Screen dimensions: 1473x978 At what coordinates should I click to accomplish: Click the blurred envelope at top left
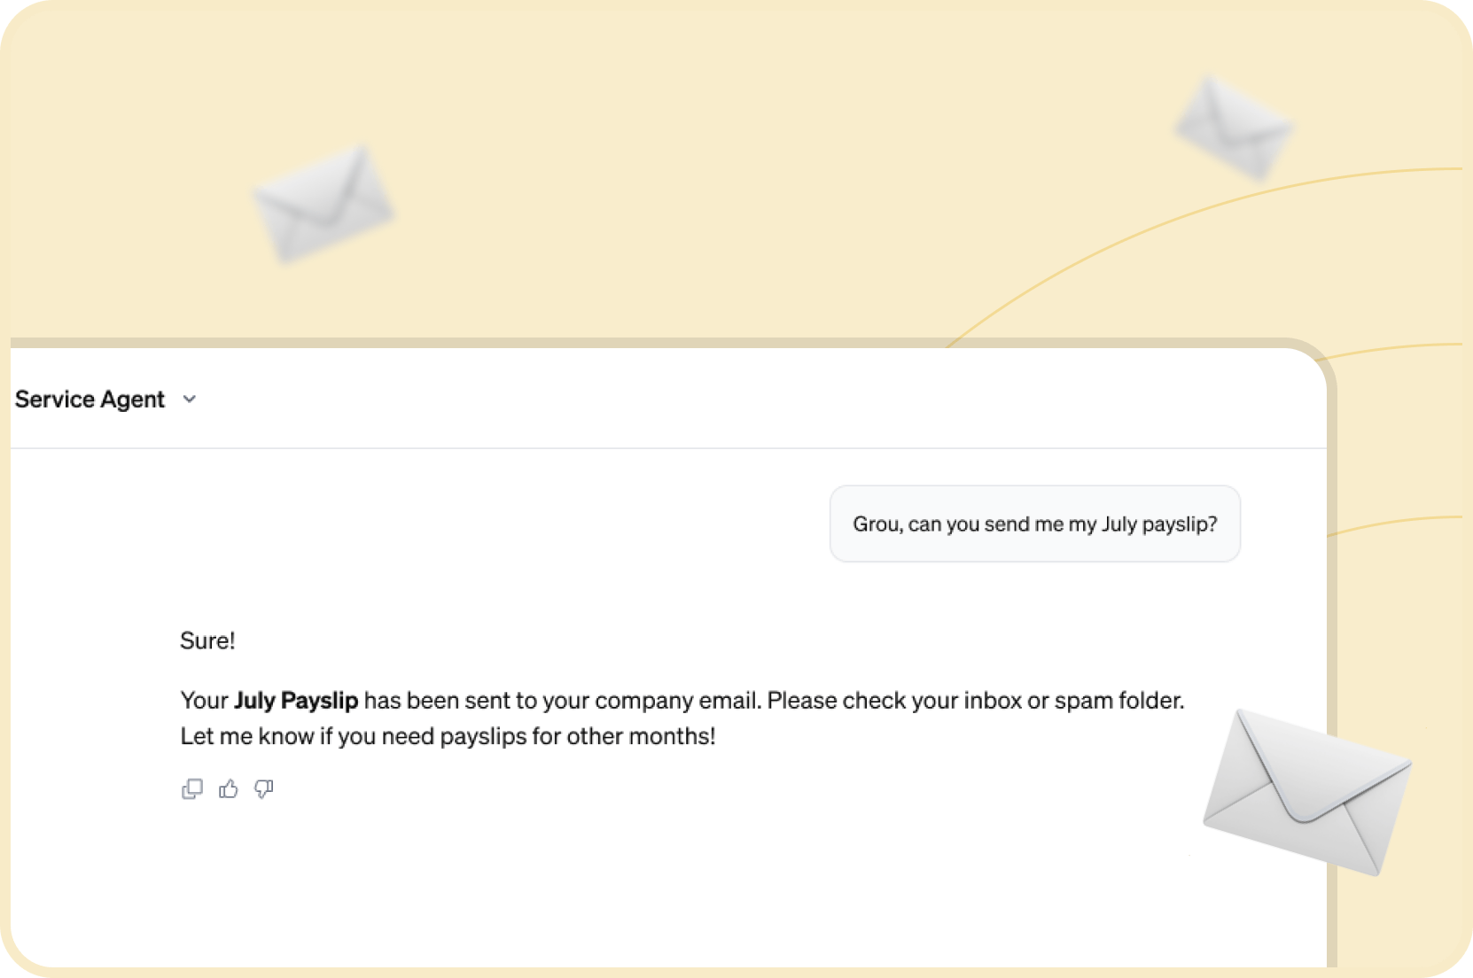pos(323,204)
